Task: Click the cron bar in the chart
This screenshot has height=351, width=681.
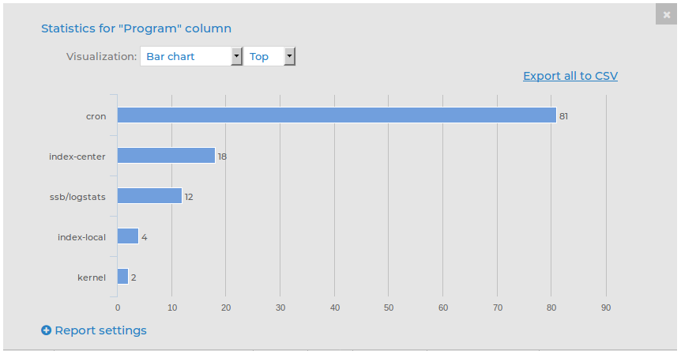Action: click(337, 115)
